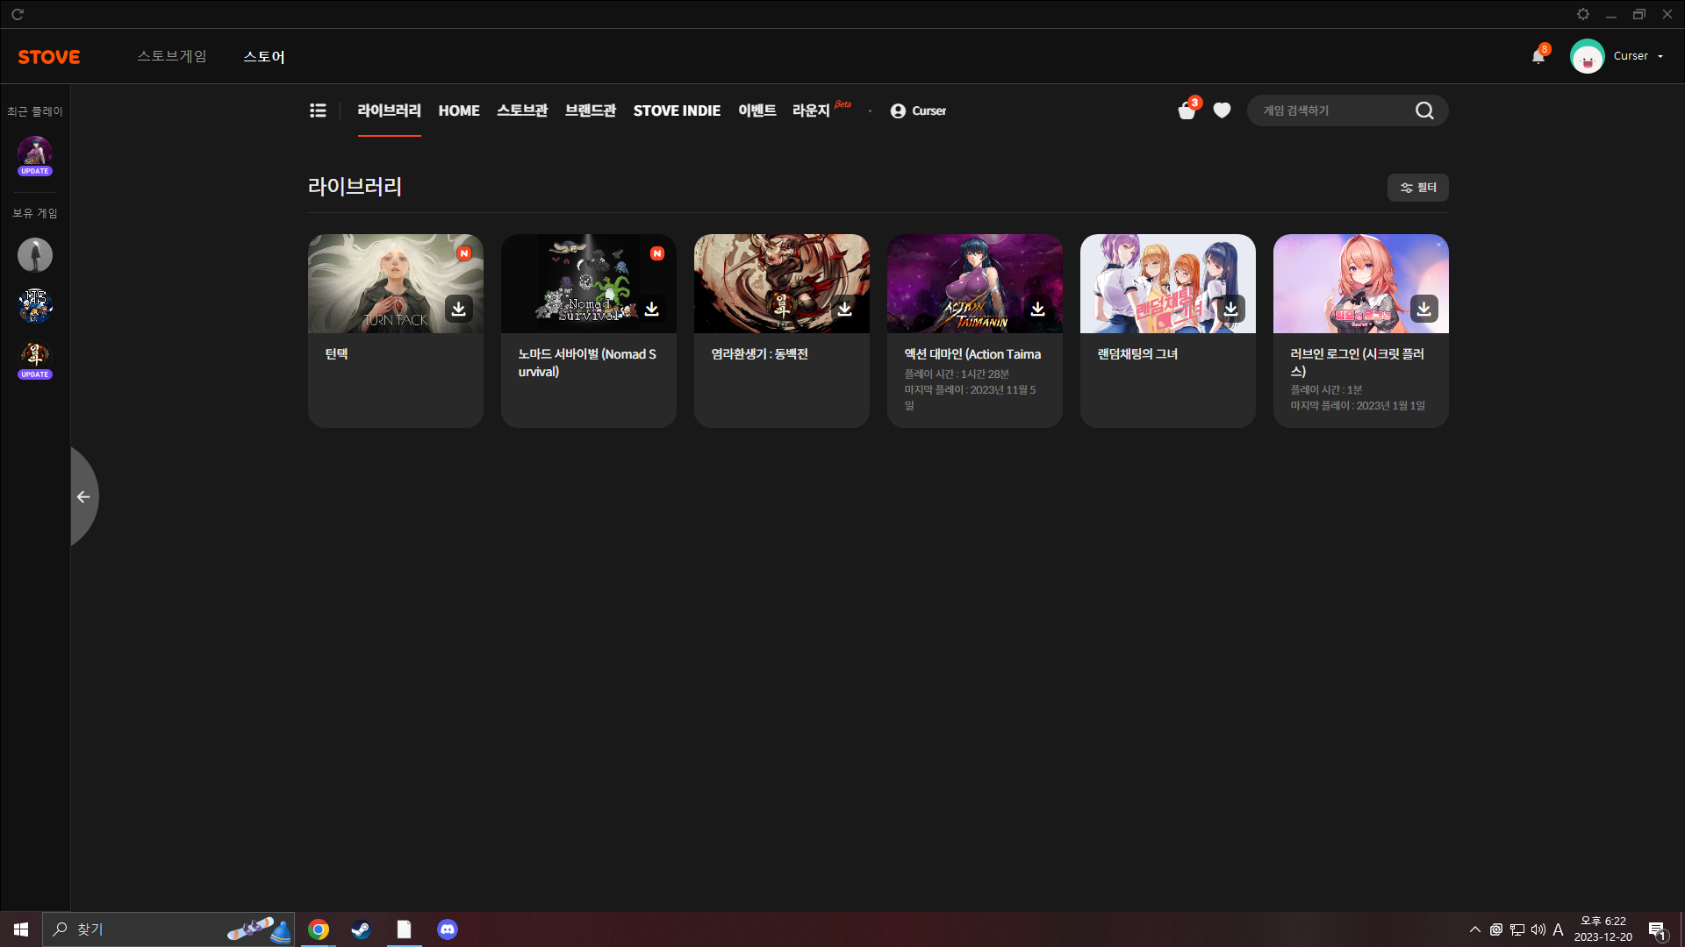
Task: Download Action Taimanin game
Action: (1037, 309)
